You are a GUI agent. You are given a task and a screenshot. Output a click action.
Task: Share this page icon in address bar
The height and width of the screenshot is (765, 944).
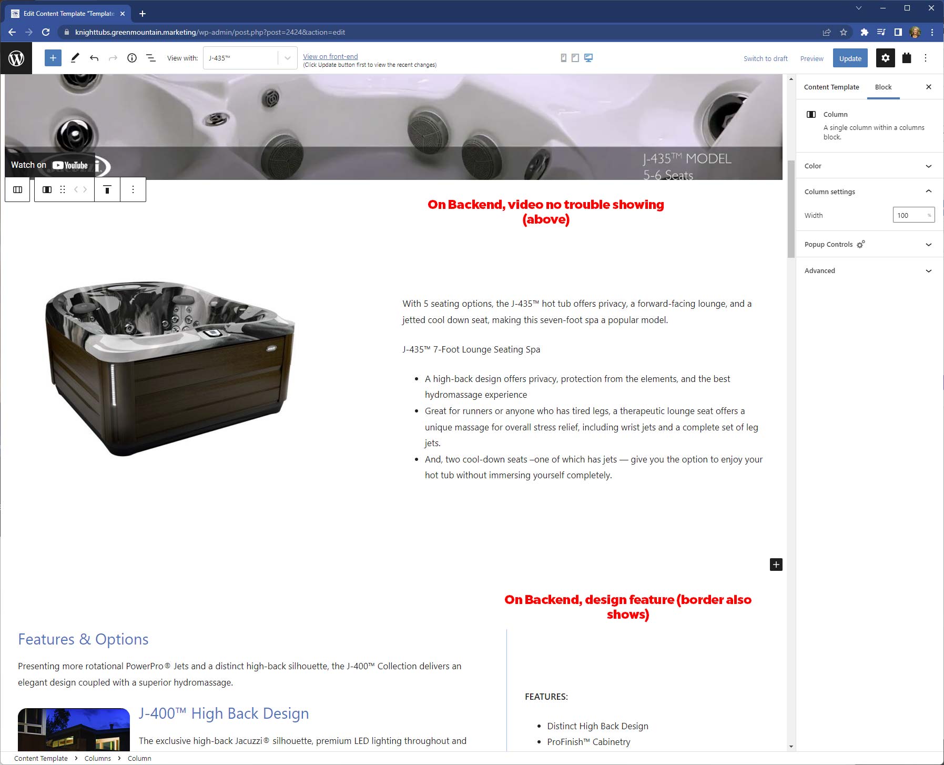click(827, 32)
